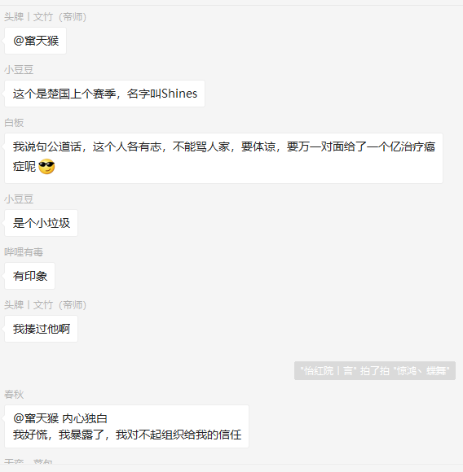Click sender name '哔哩有毒'

tap(24, 252)
